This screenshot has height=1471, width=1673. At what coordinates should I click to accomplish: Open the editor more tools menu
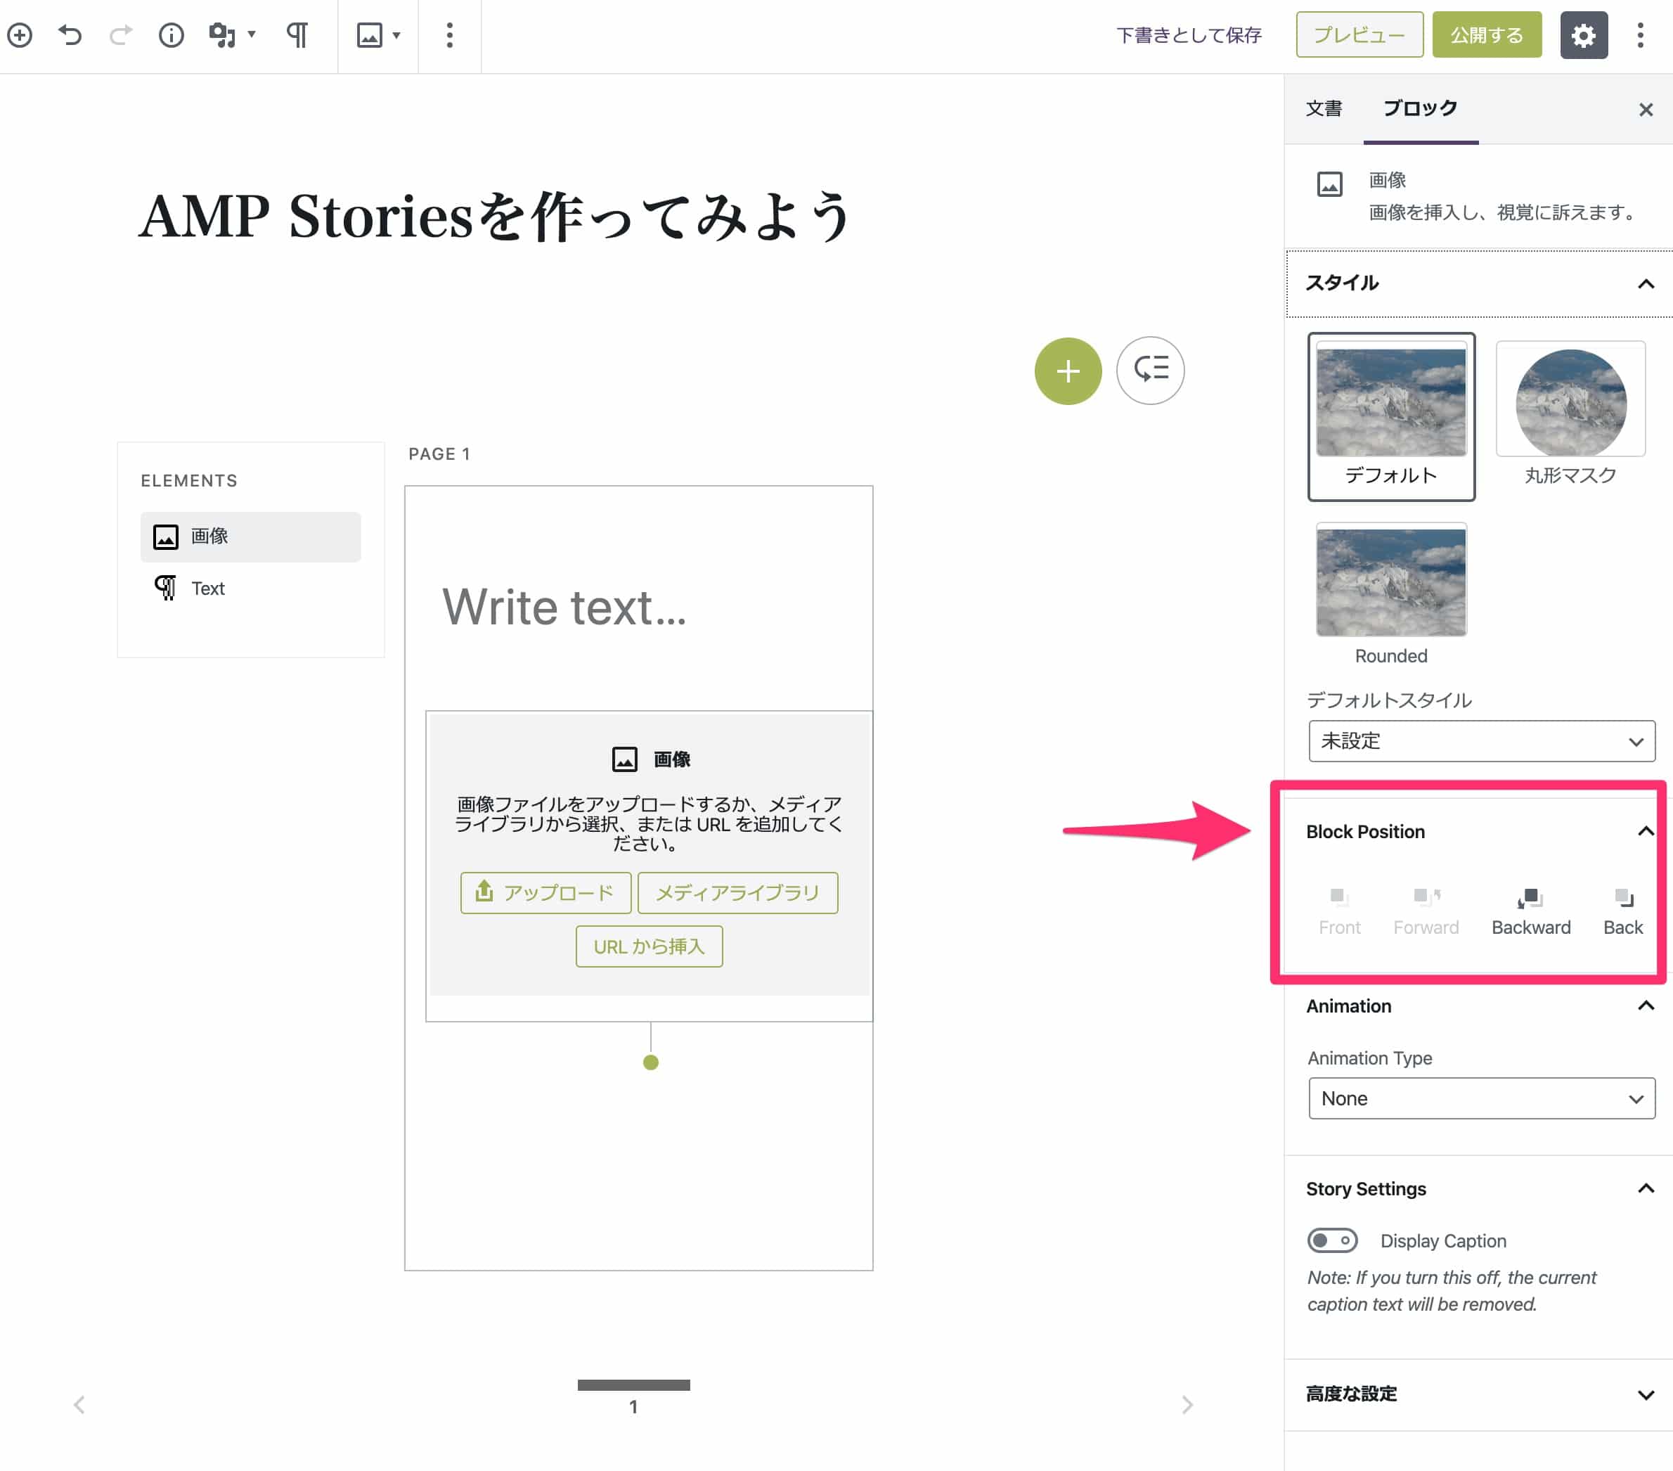1640,35
